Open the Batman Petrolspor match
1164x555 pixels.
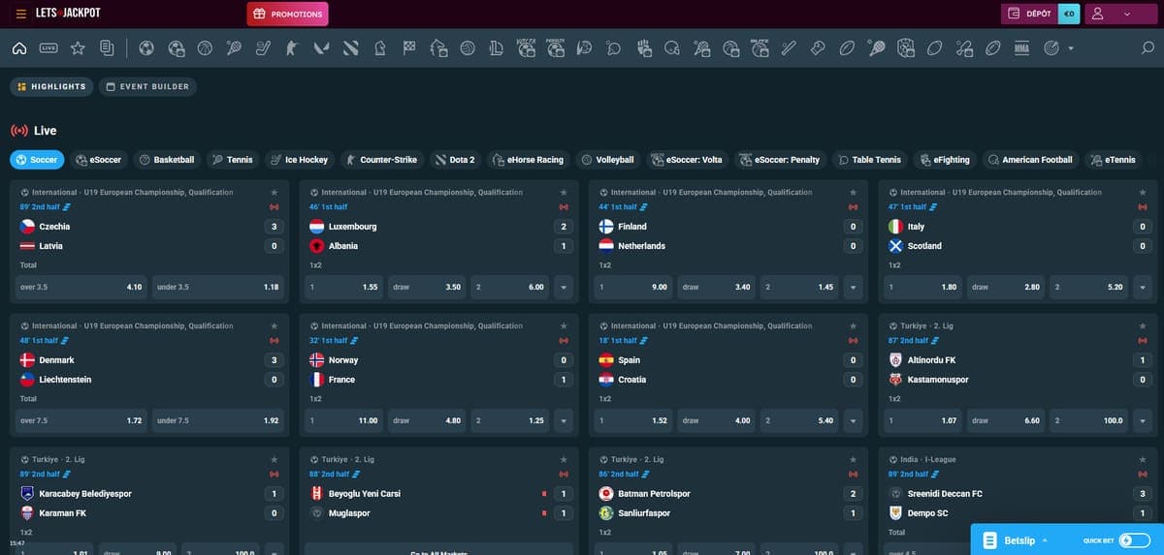coord(654,494)
